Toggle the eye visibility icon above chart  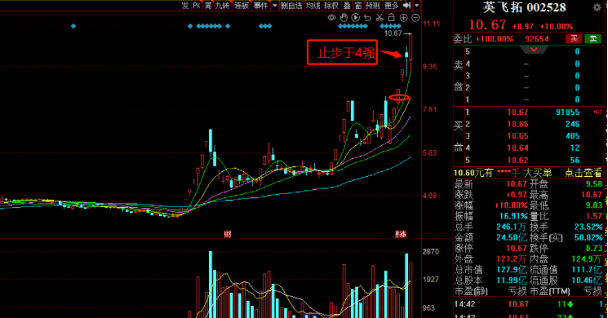coord(331,17)
